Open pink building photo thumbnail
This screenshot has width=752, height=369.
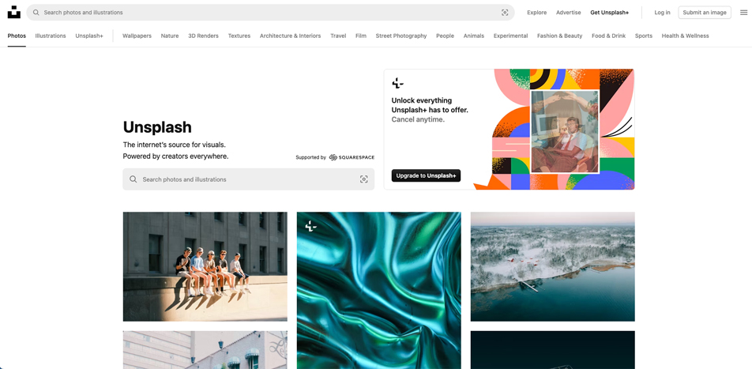205,350
